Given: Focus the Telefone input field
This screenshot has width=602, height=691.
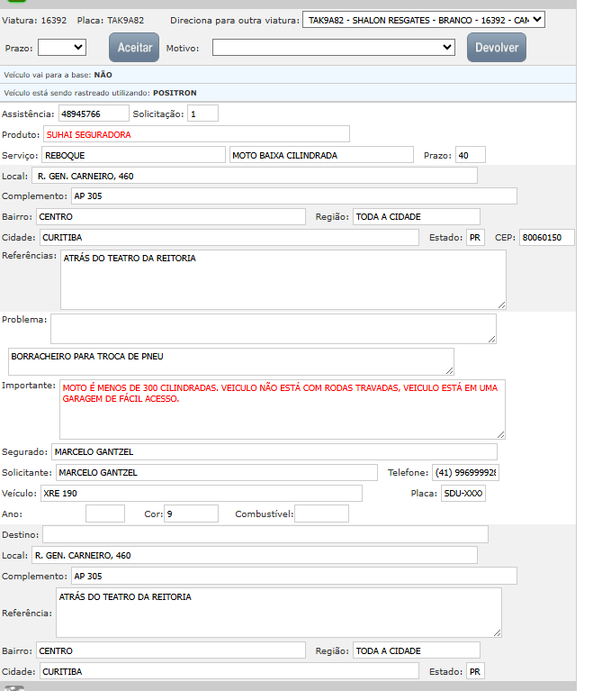Looking at the screenshot, I should (465, 472).
